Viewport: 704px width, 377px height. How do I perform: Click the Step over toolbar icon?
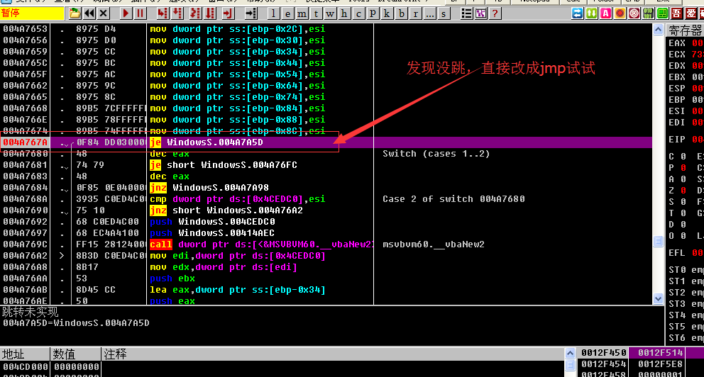(x=178, y=13)
